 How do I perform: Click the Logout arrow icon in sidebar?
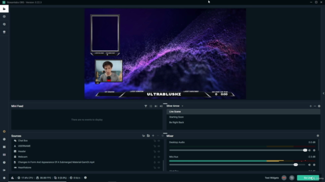pyautogui.click(x=4, y=170)
